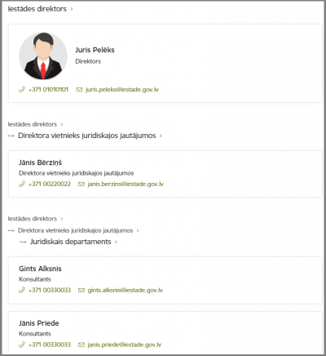Click Juris Pelēks avatar picture
The width and height of the screenshot is (326, 356).
[43, 56]
